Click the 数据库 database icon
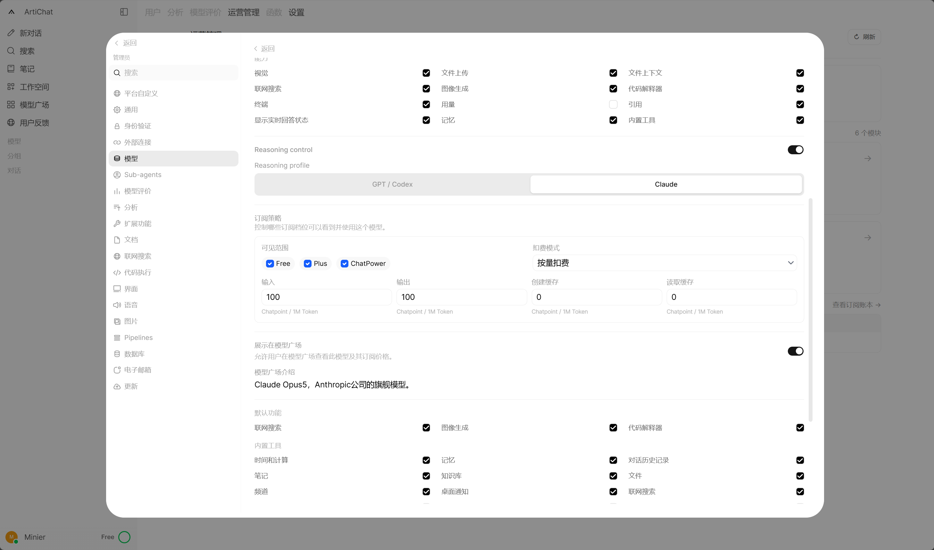The image size is (934, 550). (117, 354)
